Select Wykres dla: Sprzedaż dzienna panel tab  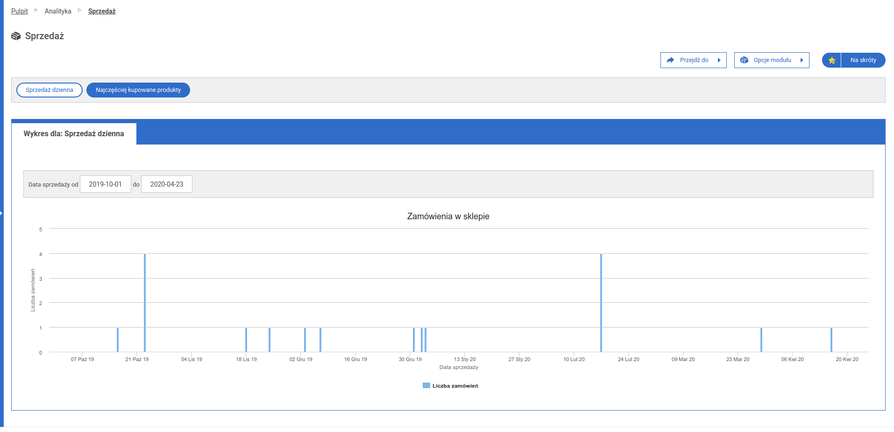coord(74,134)
